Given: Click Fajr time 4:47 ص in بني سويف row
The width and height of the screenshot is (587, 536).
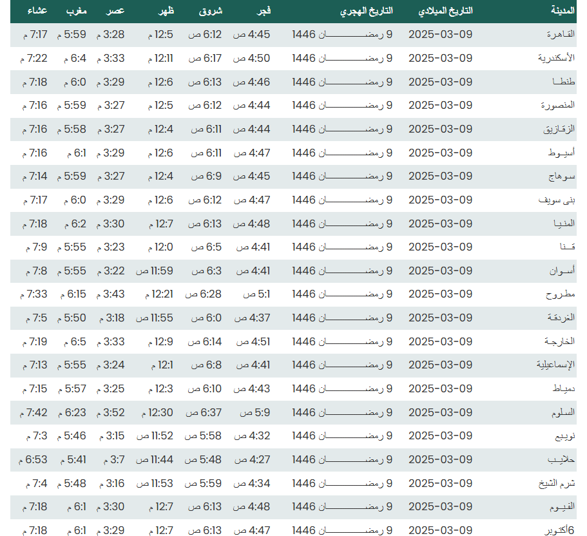Looking at the screenshot, I should (252, 200).
